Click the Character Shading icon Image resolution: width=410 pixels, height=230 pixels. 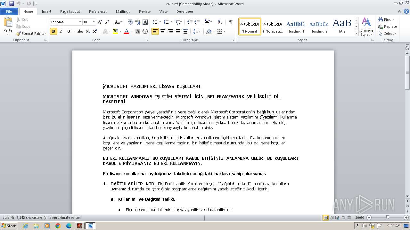point(138,31)
